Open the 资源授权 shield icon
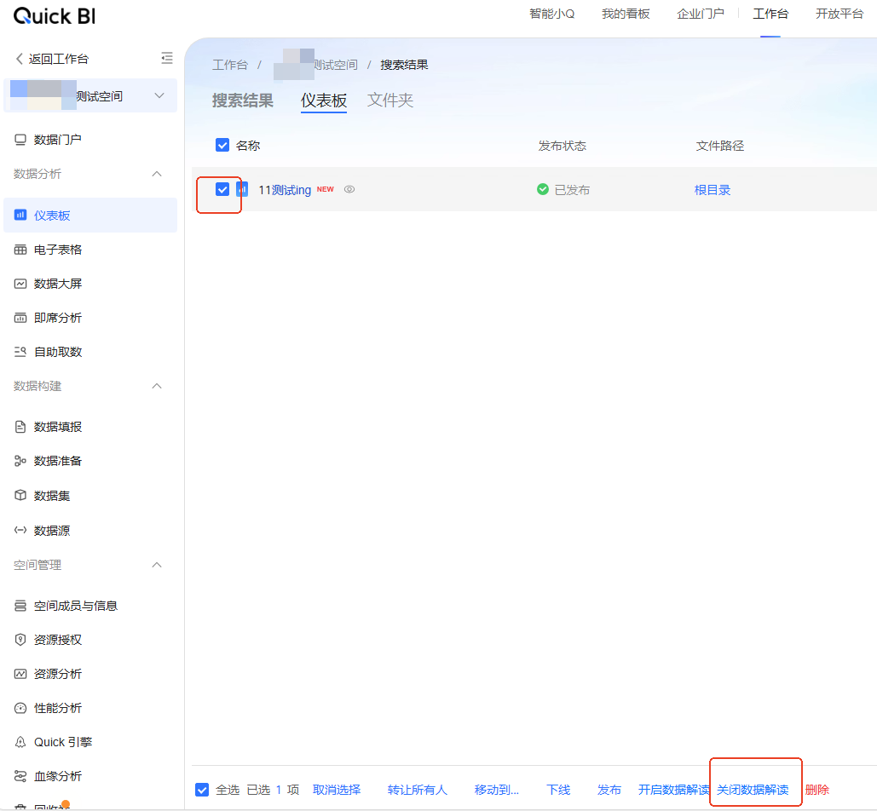This screenshot has height=811, width=877. [x=20, y=640]
